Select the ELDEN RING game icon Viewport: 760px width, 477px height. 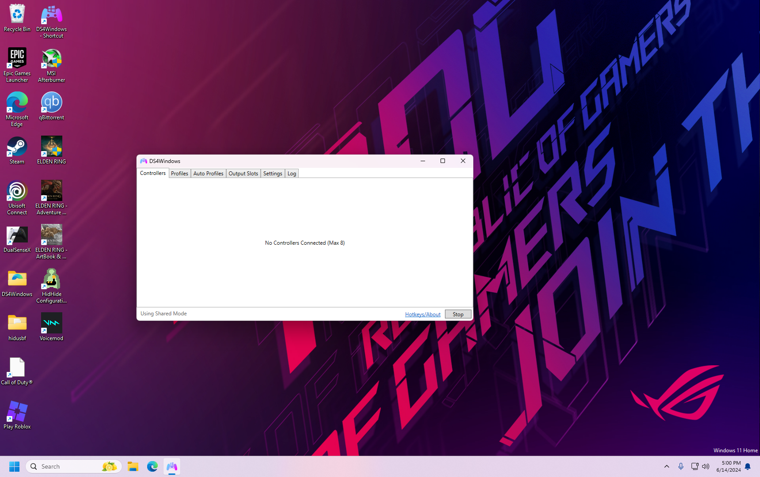(52, 150)
